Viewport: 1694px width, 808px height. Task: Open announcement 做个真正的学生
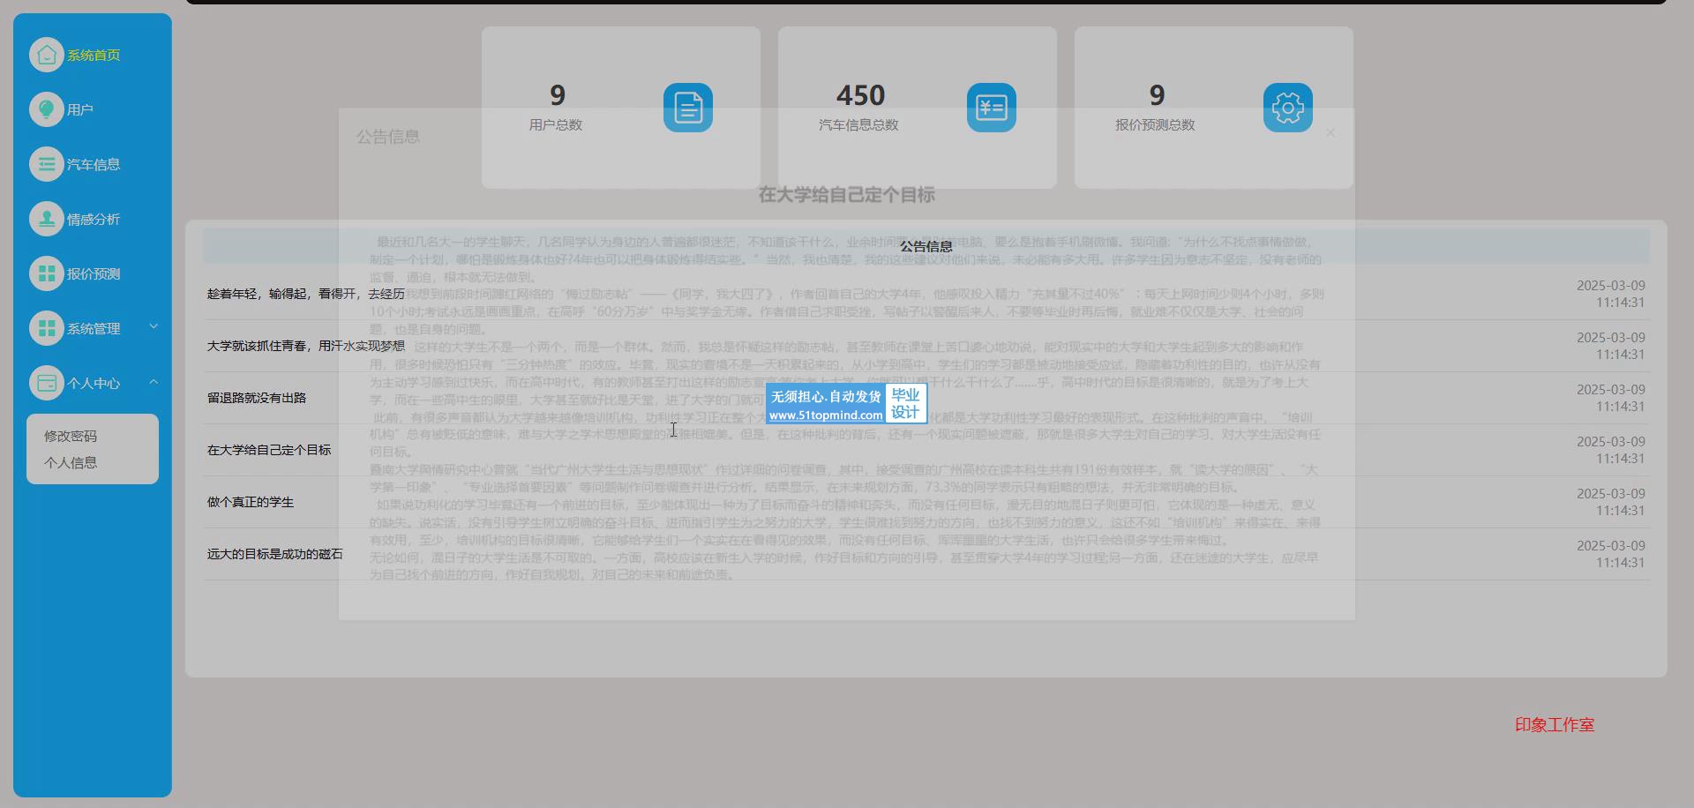tap(251, 502)
